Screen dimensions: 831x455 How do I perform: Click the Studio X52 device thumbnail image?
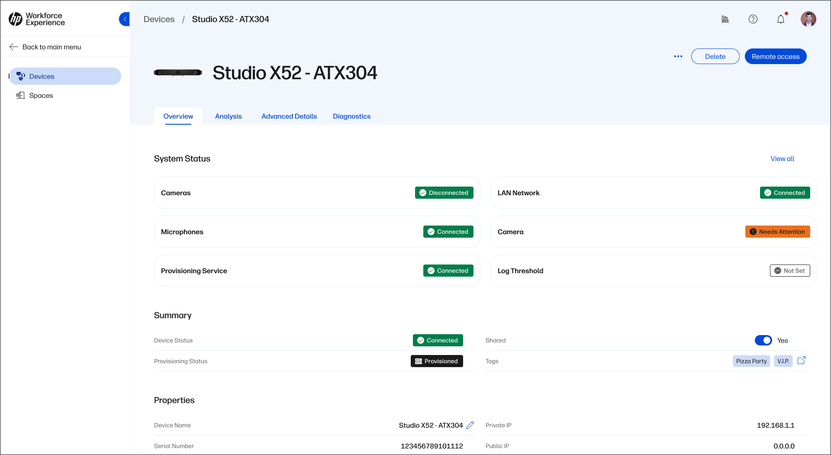tap(178, 73)
